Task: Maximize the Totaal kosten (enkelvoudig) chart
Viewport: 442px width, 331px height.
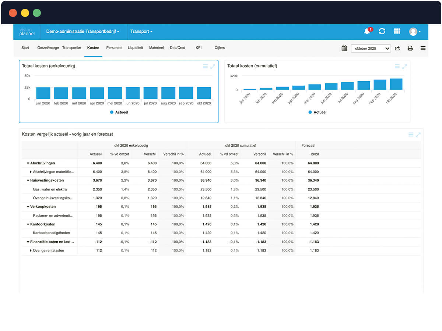Action: point(213,67)
